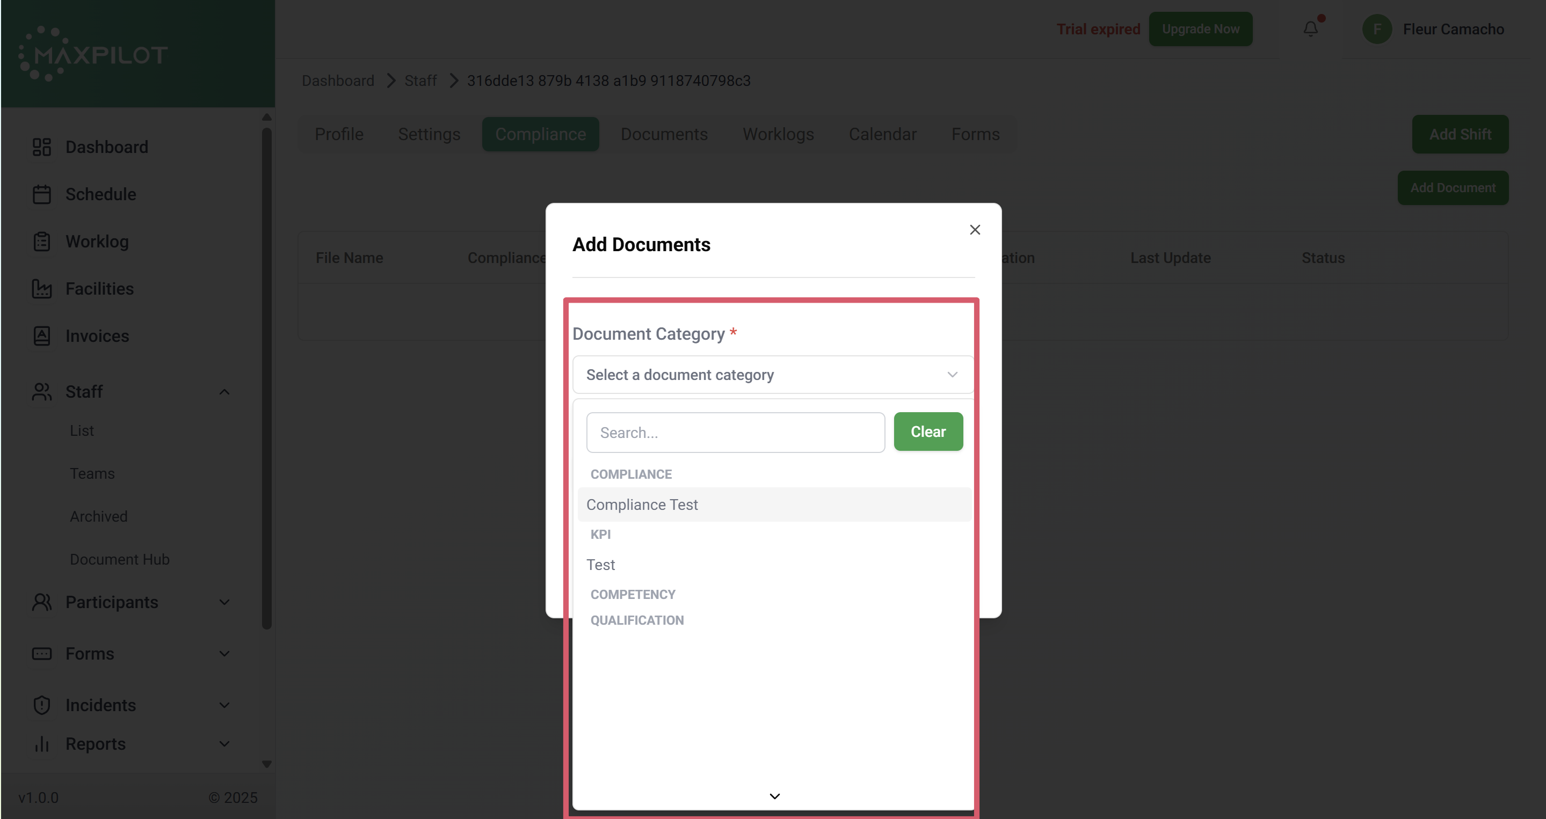Click the notification bell icon

(1310, 29)
